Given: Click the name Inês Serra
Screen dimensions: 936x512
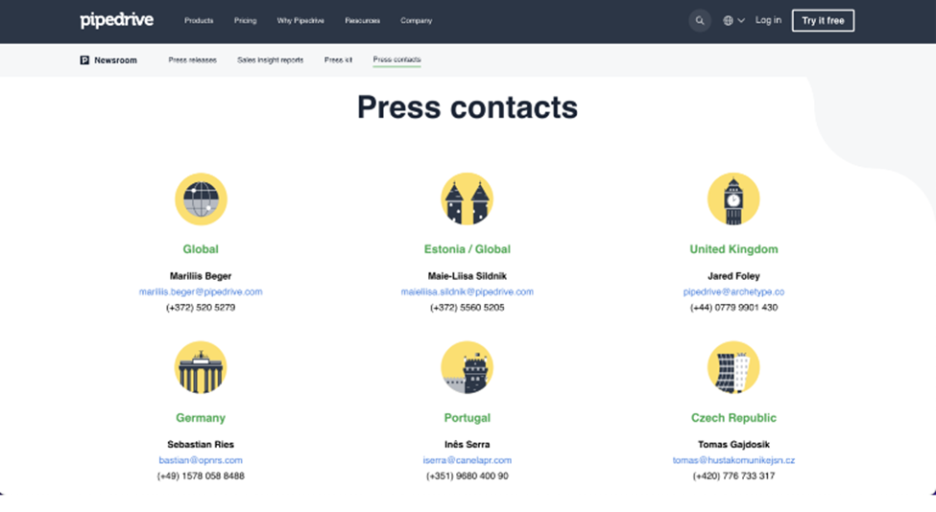Looking at the screenshot, I should click(x=468, y=445).
